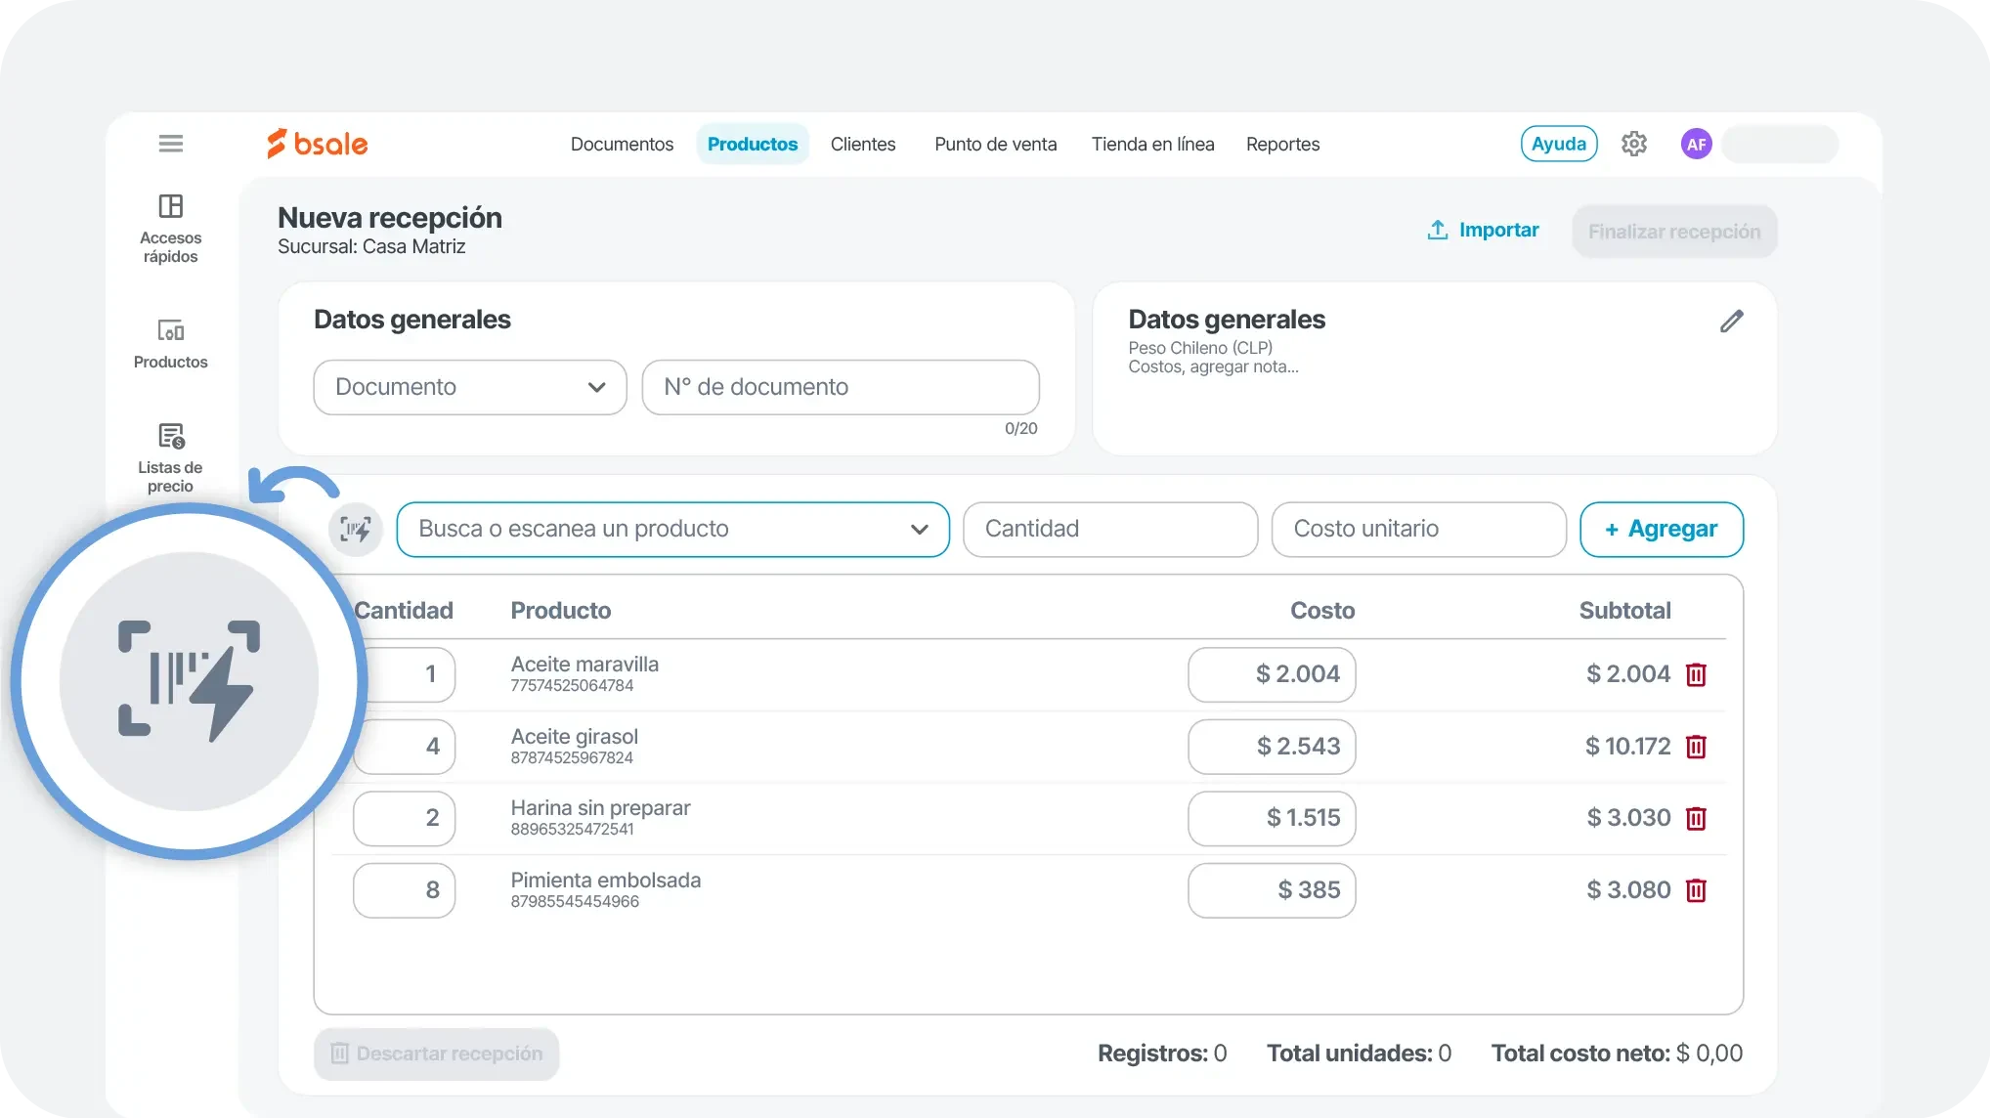Open settings gear icon
This screenshot has height=1118, width=1990.
1633,144
